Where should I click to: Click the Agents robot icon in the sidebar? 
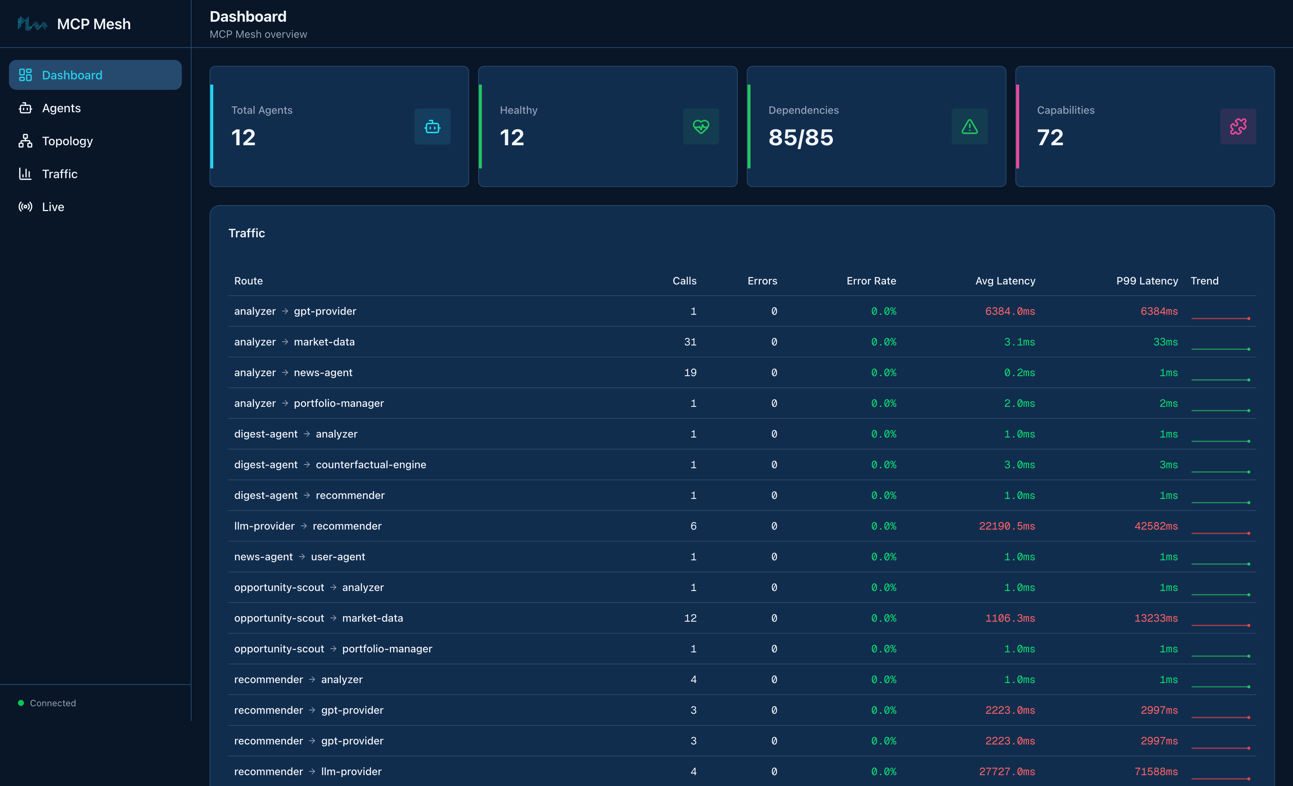(25, 108)
